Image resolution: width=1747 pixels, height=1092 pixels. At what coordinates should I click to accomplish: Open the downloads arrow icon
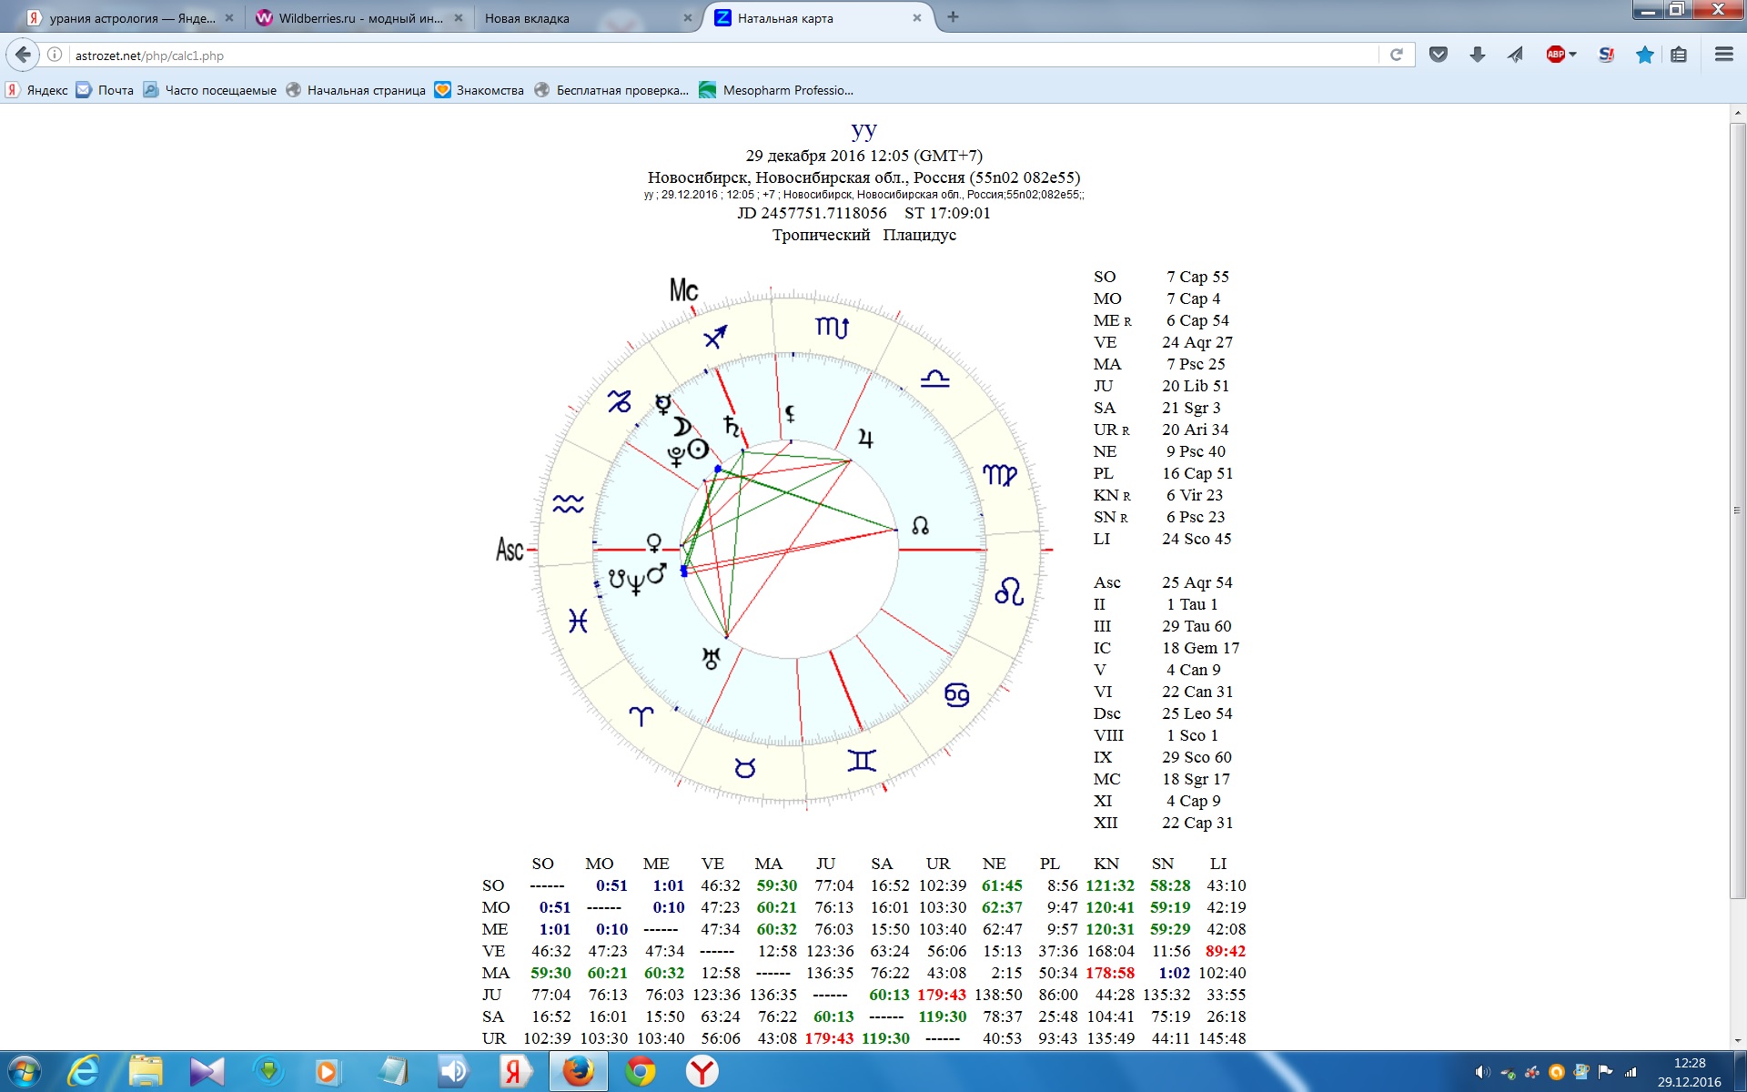tap(1477, 55)
